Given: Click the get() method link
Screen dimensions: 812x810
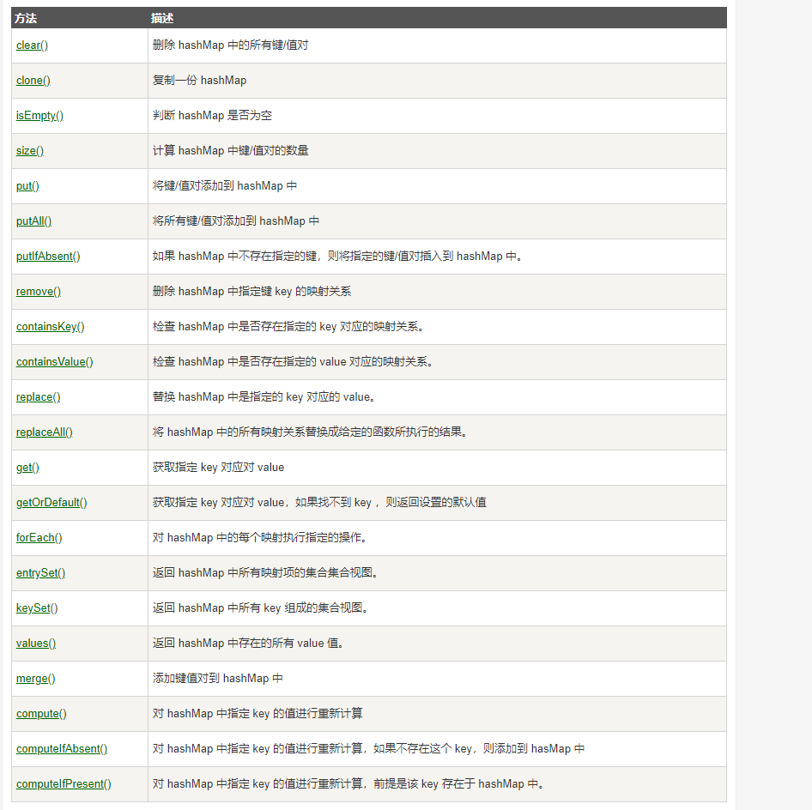Looking at the screenshot, I should pos(28,468).
